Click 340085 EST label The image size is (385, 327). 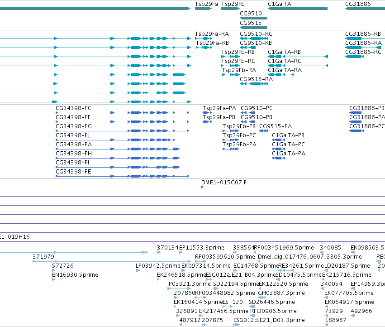(330, 248)
